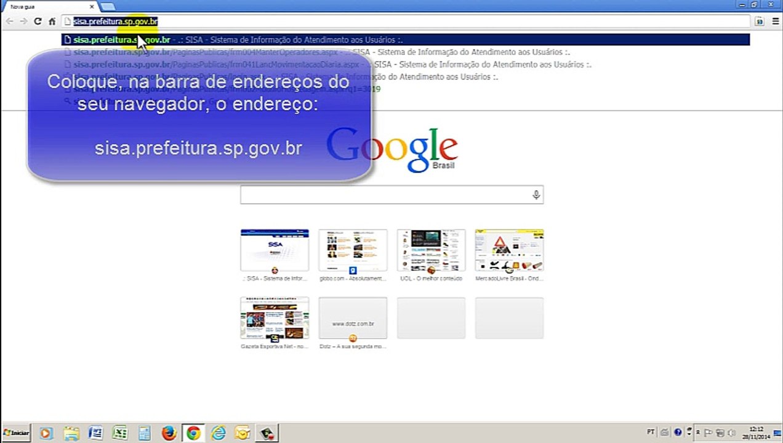Open the clock showing 12:12
Image resolution: width=783 pixels, height=443 pixels.
click(757, 433)
